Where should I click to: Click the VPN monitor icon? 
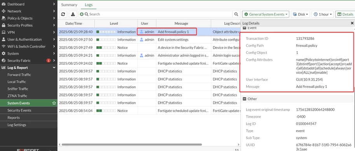[x=3, y=32]
